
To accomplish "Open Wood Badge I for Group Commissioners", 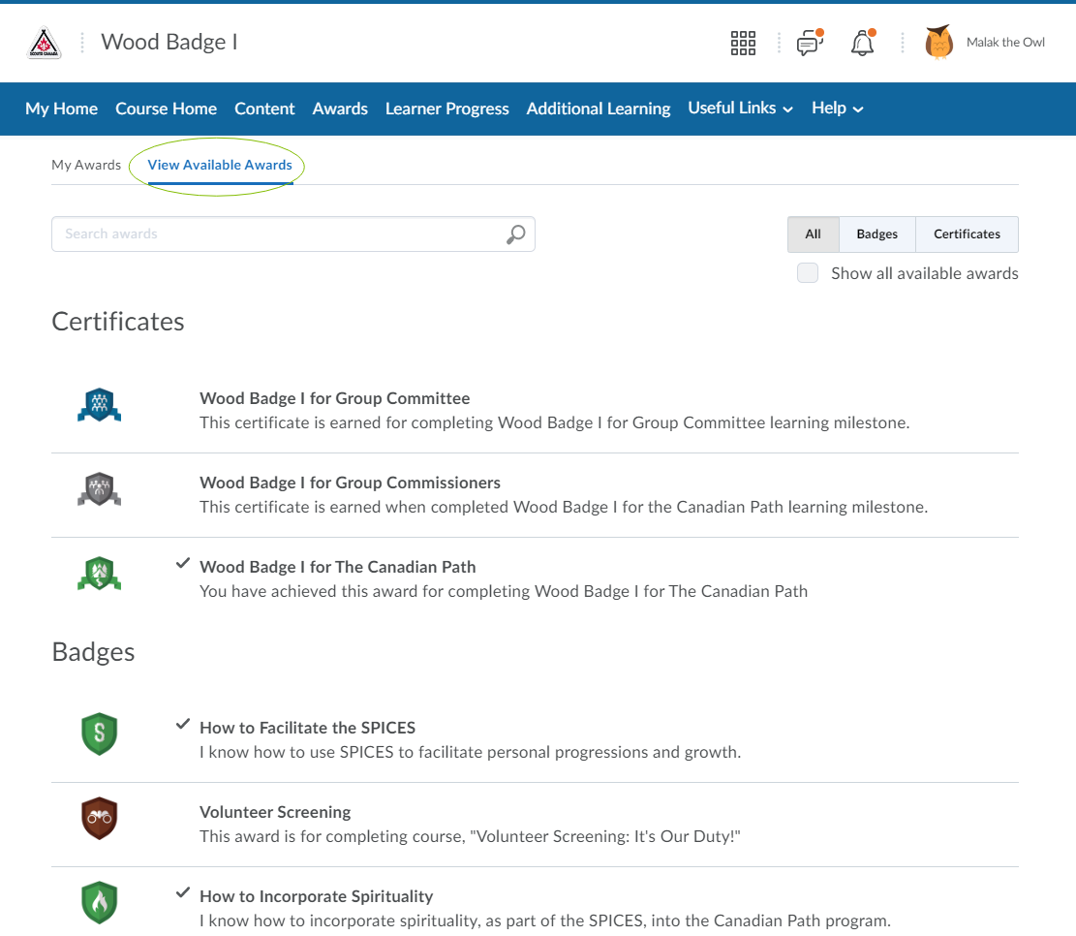I will pyautogui.click(x=350, y=483).
